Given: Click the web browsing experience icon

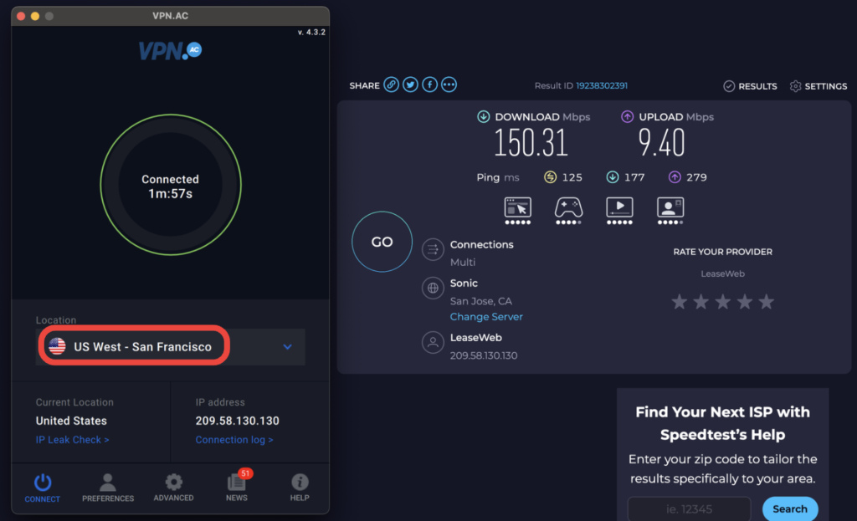Looking at the screenshot, I should 517,211.
